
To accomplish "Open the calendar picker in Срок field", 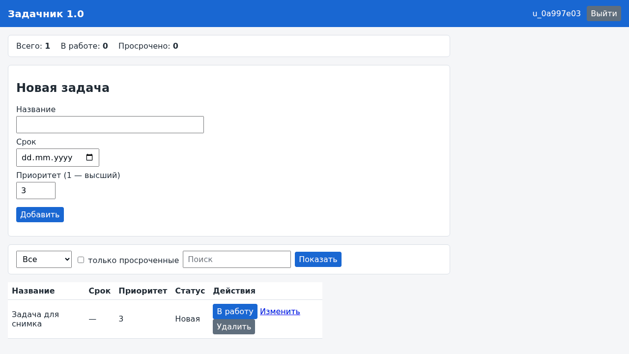I will 89,158.
